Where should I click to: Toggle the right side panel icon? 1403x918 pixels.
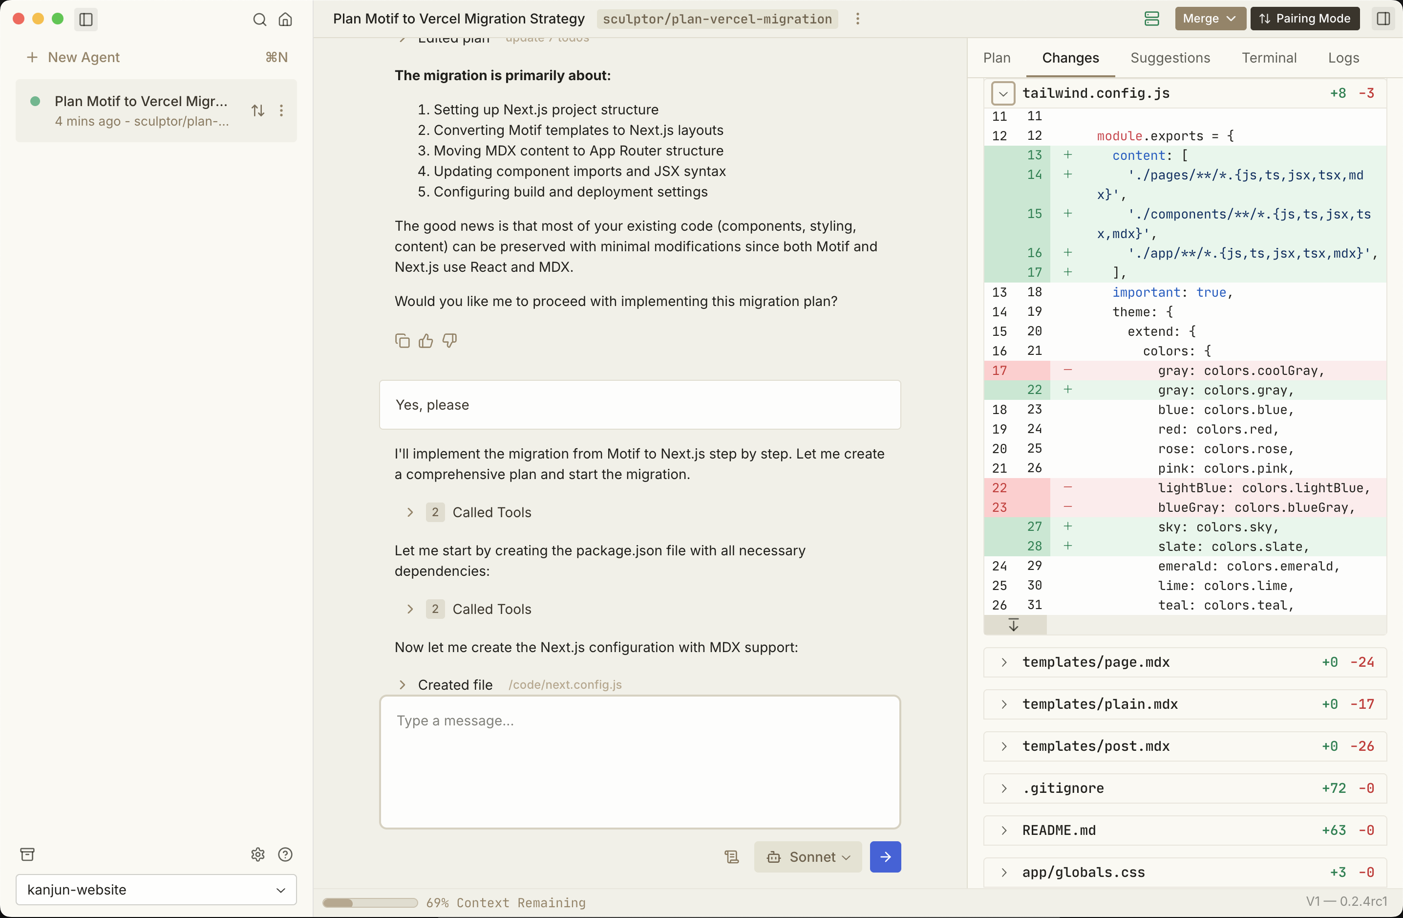coord(1383,19)
